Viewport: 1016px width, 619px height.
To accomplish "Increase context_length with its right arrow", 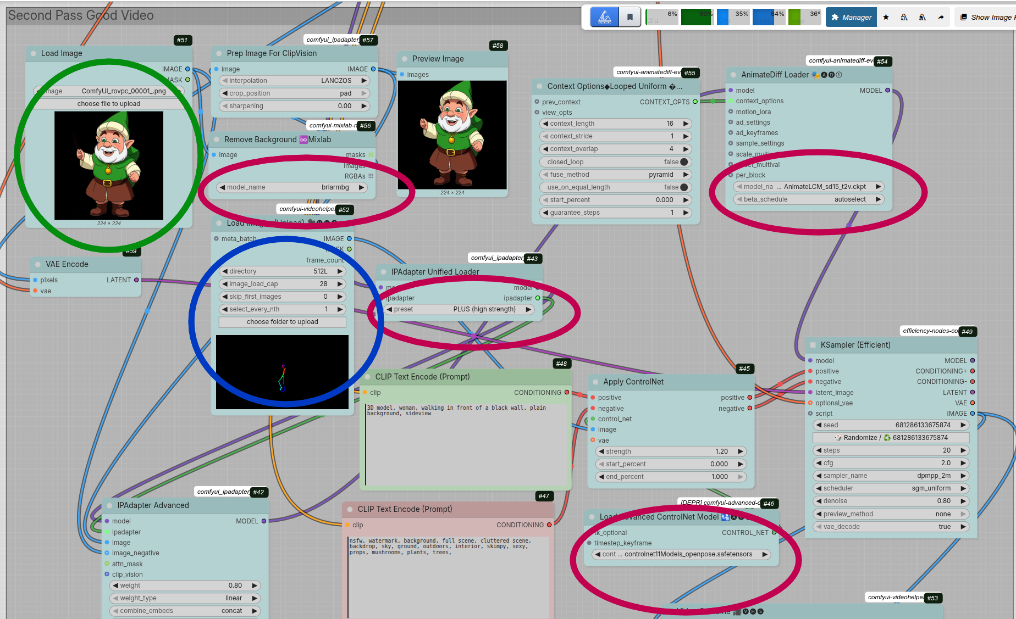I will pos(686,124).
